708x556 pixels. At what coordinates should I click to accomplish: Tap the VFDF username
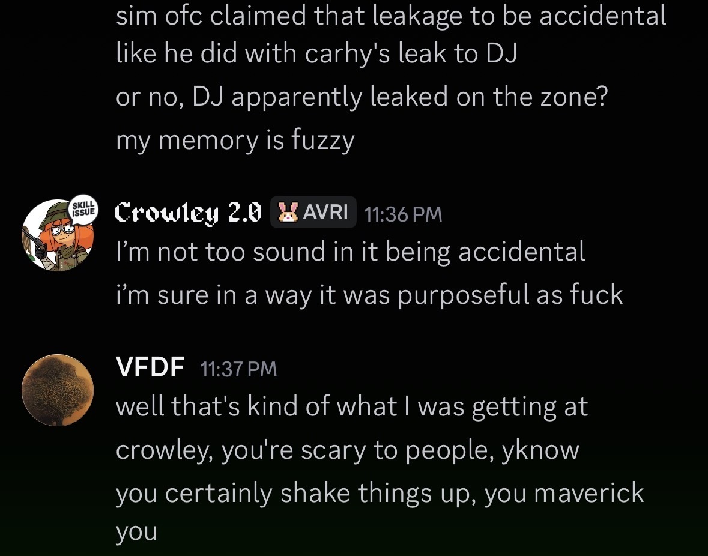(x=150, y=367)
